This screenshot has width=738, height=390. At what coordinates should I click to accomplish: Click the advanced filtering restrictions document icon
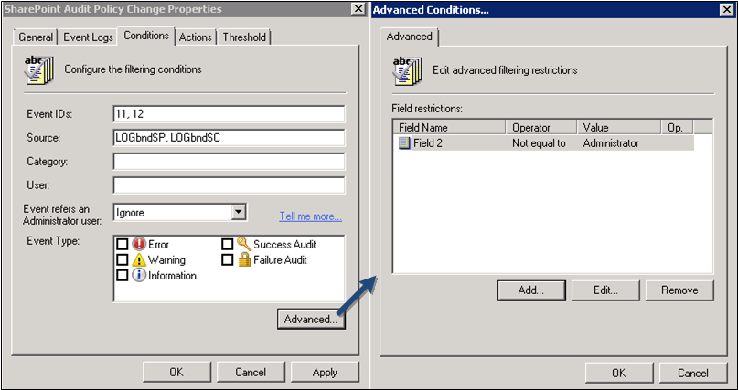click(x=408, y=70)
